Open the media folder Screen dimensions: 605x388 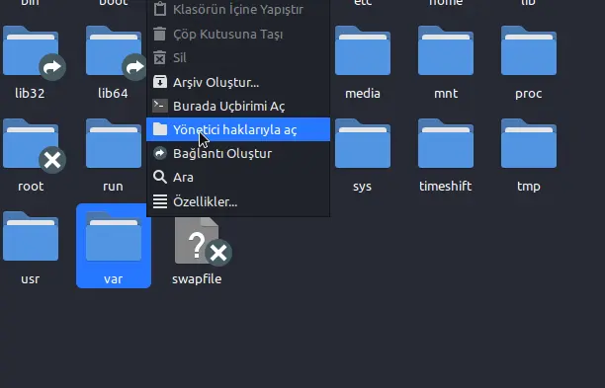coord(363,50)
